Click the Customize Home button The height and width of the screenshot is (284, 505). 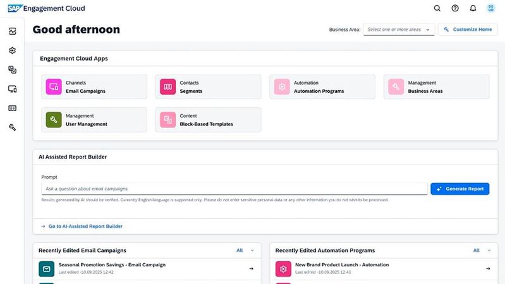click(468, 29)
